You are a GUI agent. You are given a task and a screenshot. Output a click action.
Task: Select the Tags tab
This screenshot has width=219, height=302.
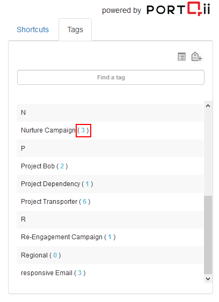pyautogui.click(x=75, y=30)
